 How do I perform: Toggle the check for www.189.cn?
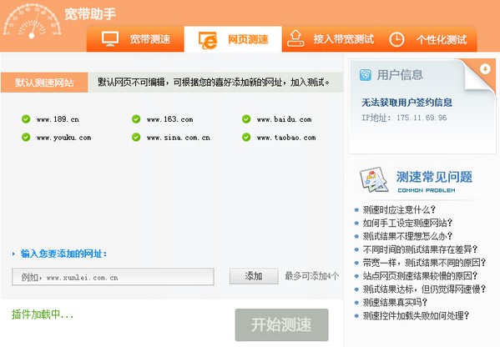(x=26, y=119)
